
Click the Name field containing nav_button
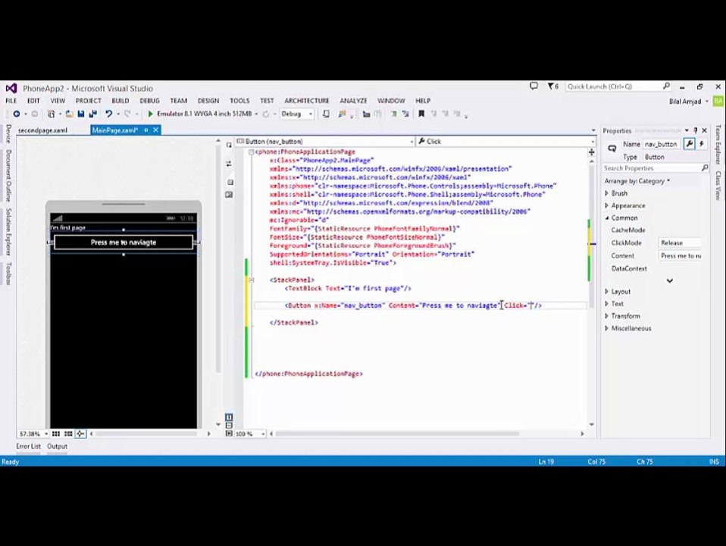[662, 144]
